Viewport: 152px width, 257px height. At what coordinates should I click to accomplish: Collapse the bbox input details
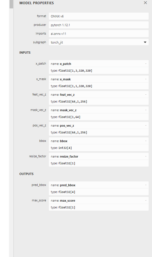coord(146,141)
